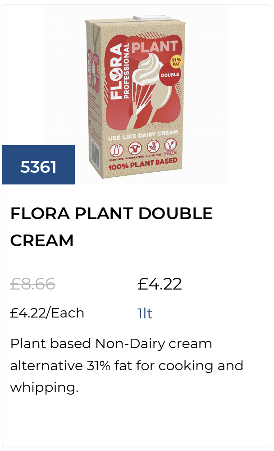Click the £4.22 sale price
274x451 pixels.
point(160,284)
